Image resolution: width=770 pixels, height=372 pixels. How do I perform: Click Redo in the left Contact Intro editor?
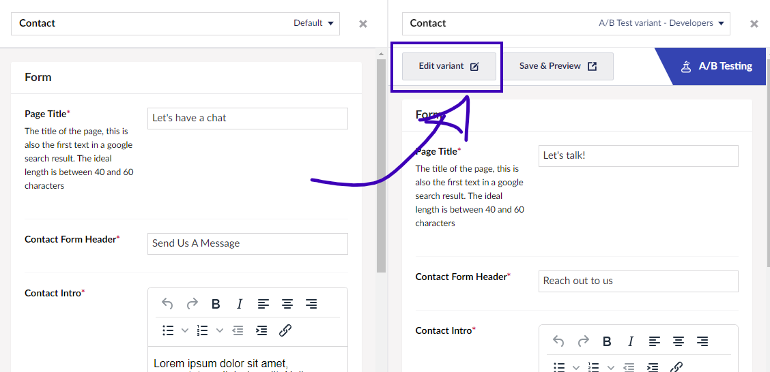[192, 304]
